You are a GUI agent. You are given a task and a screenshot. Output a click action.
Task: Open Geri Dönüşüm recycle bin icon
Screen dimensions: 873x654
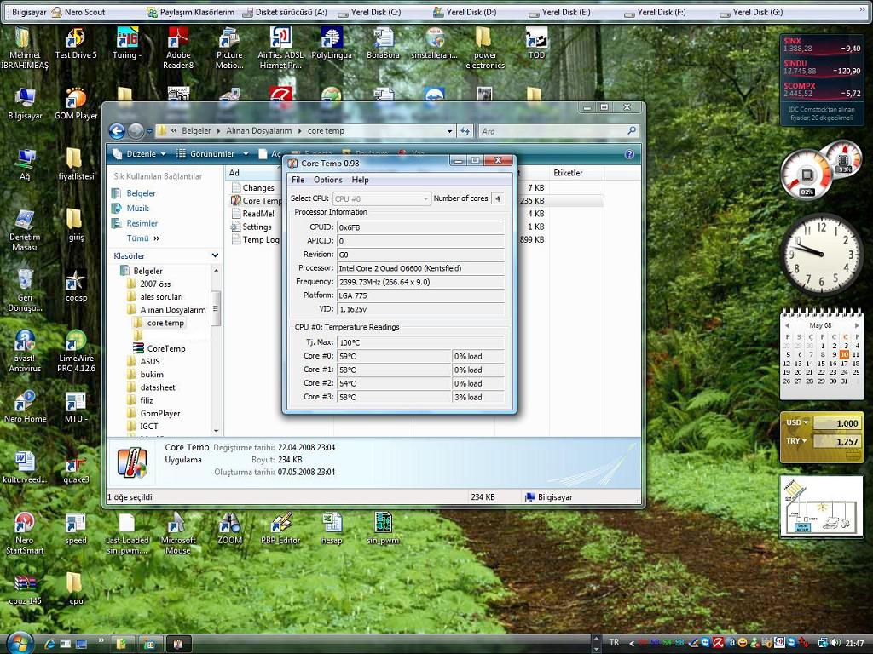pyautogui.click(x=25, y=290)
